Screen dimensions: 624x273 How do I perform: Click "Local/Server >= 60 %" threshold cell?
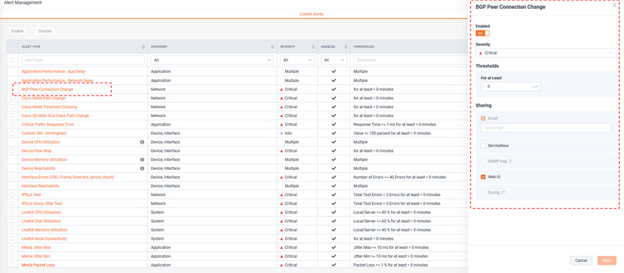(392, 221)
